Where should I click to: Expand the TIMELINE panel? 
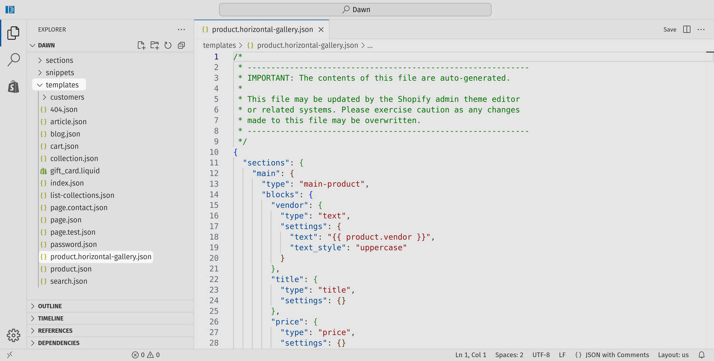[x=50, y=318]
